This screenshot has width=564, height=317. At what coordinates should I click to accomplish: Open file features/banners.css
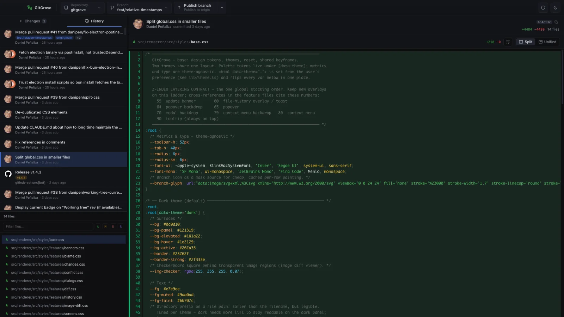coord(63,248)
